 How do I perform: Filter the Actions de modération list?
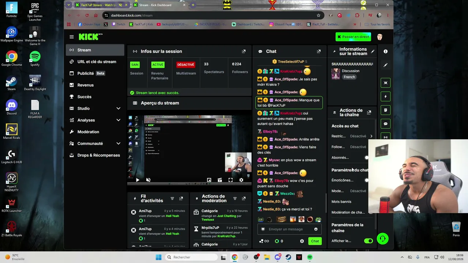[x=235, y=199]
